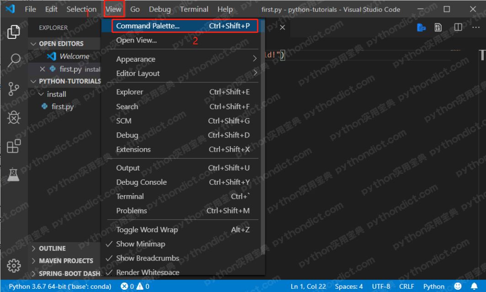Select Output in the View menu
The width and height of the screenshot is (486, 292).
click(183, 168)
